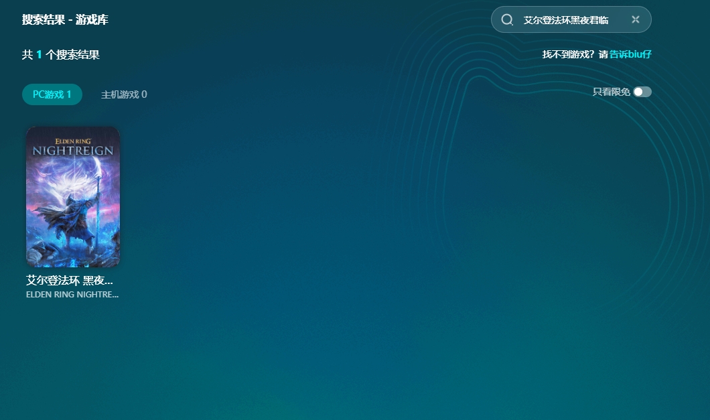
Task: Open the 告诉biu仔 feedback link
Action: click(630, 54)
